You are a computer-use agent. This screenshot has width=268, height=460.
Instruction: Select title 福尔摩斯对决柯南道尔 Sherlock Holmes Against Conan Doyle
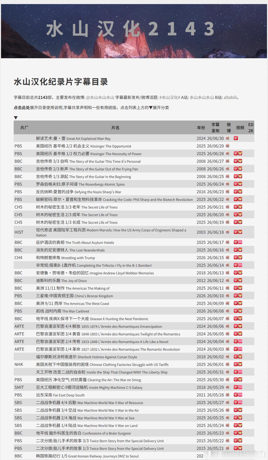(x=86, y=357)
